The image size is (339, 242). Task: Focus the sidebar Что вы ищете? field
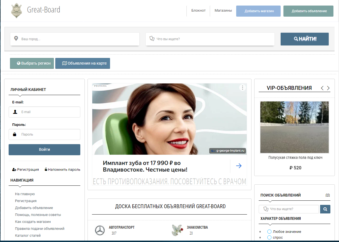click(289, 209)
